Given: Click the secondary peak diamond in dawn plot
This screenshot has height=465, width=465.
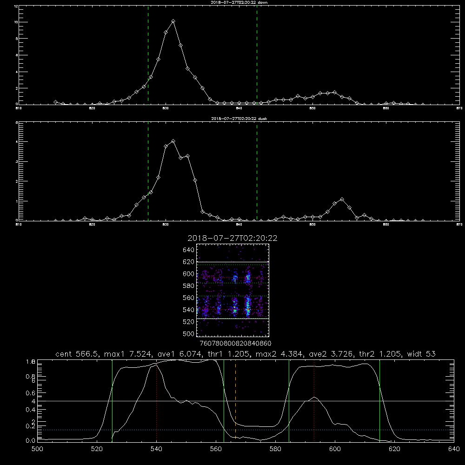Looking at the screenshot, I should (334, 93).
